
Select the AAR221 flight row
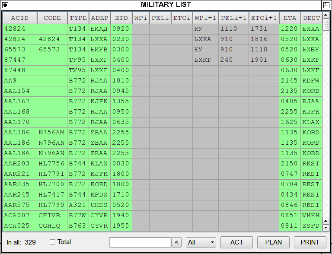pyautogui.click(x=163, y=174)
